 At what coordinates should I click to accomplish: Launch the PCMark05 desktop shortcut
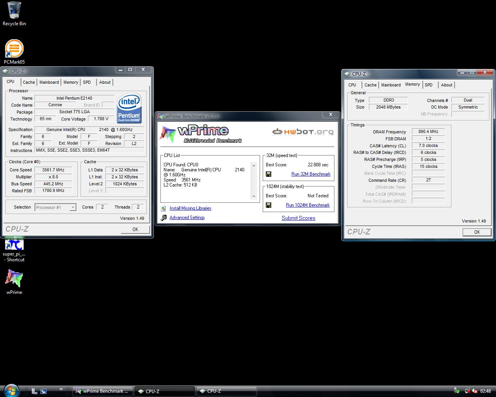point(14,52)
